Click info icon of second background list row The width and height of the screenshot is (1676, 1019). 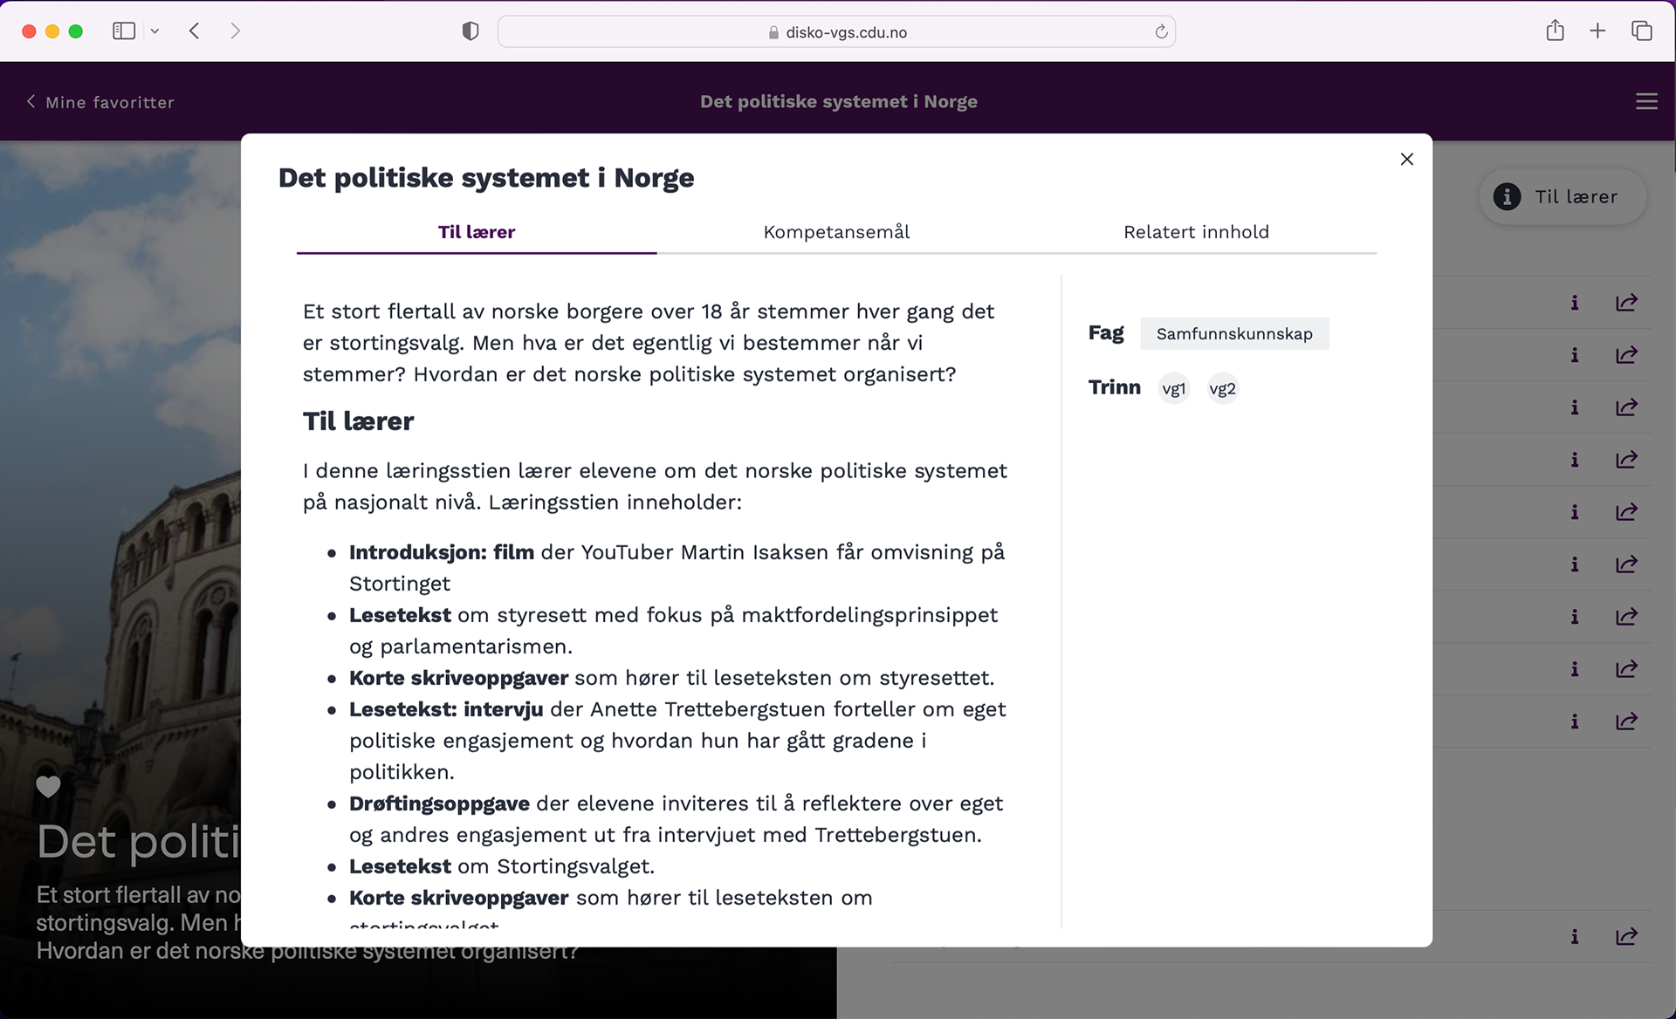pos(1575,355)
